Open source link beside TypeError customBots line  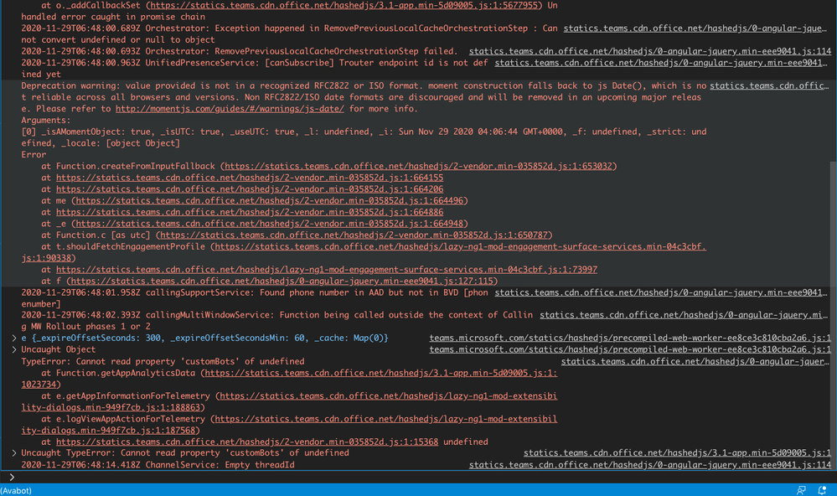(695, 361)
